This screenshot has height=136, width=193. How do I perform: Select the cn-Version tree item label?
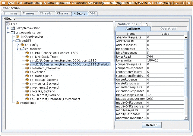click(37, 72)
